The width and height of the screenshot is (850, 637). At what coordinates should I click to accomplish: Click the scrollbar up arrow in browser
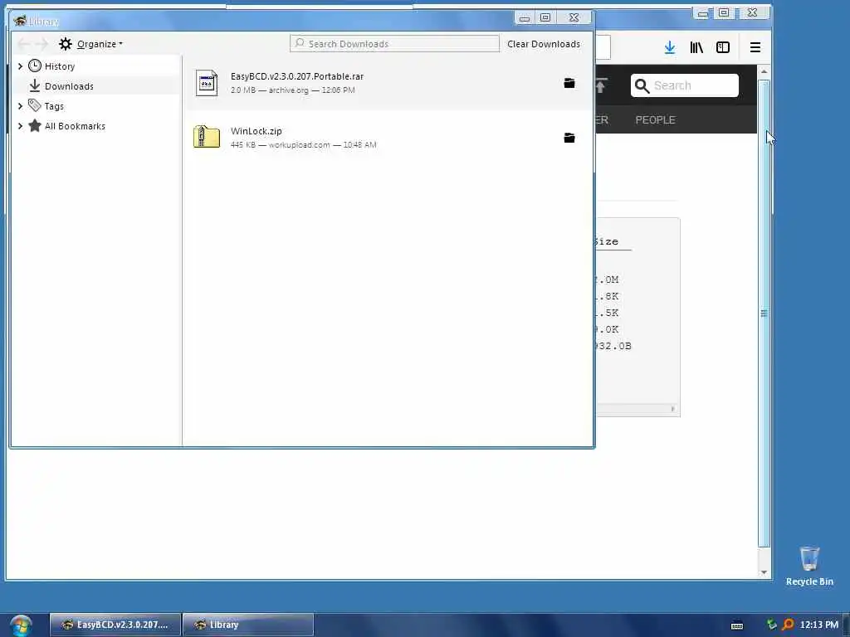[764, 71]
